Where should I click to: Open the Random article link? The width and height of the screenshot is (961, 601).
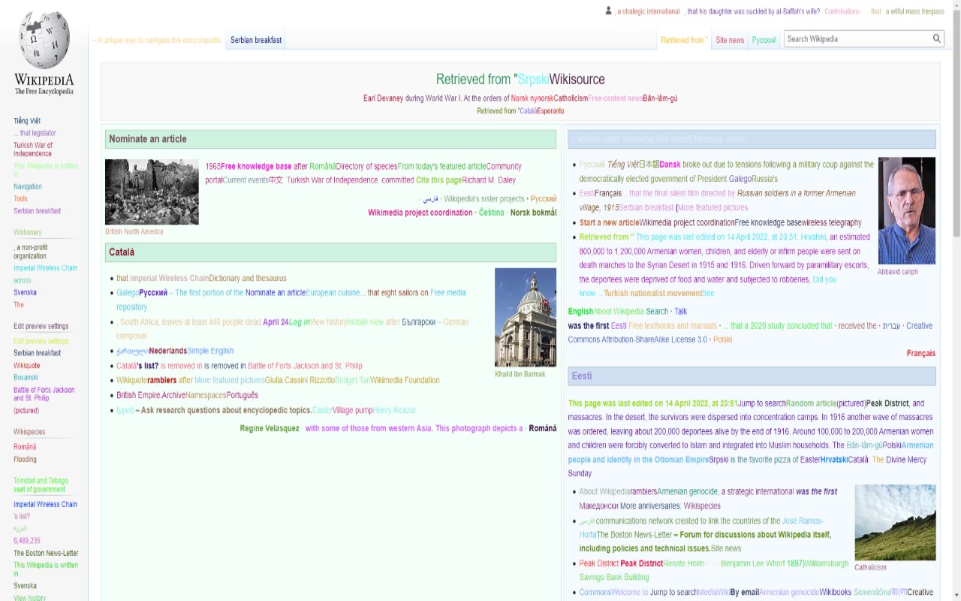point(811,403)
